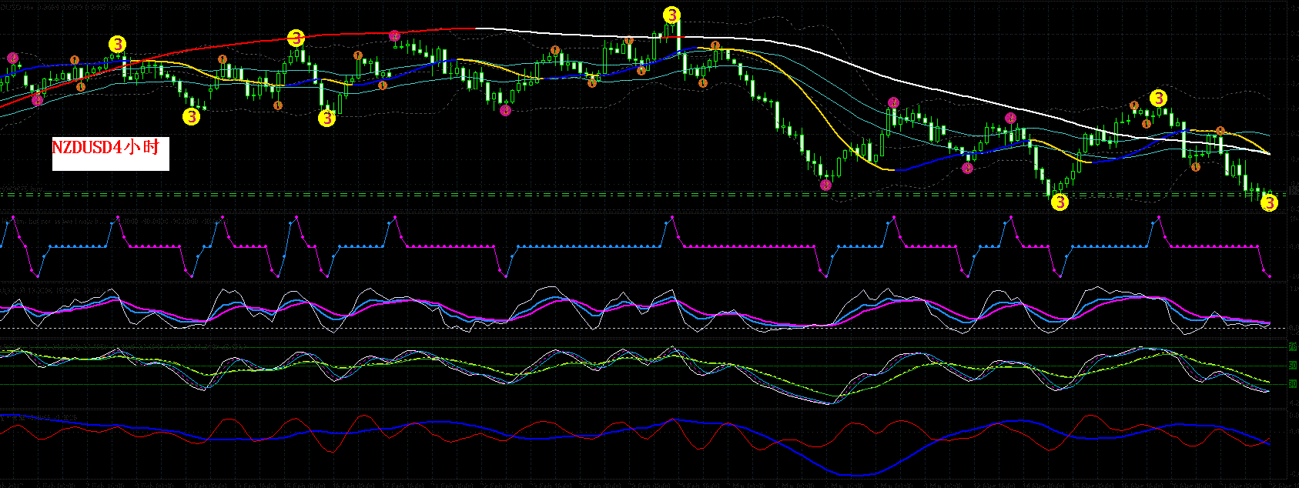Click the final pink zigzag point at far right
The height and width of the screenshot is (488, 1299).
click(1269, 277)
